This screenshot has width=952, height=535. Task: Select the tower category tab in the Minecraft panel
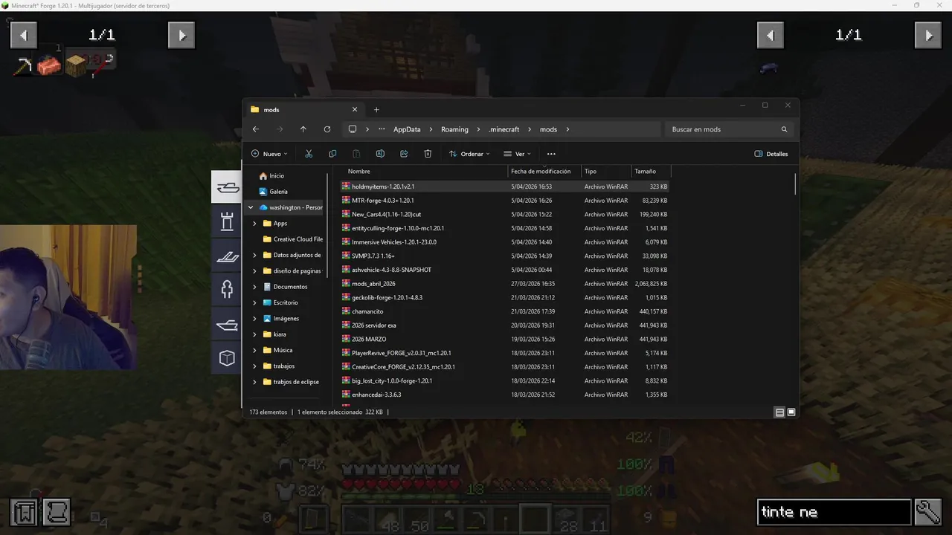pos(227,221)
